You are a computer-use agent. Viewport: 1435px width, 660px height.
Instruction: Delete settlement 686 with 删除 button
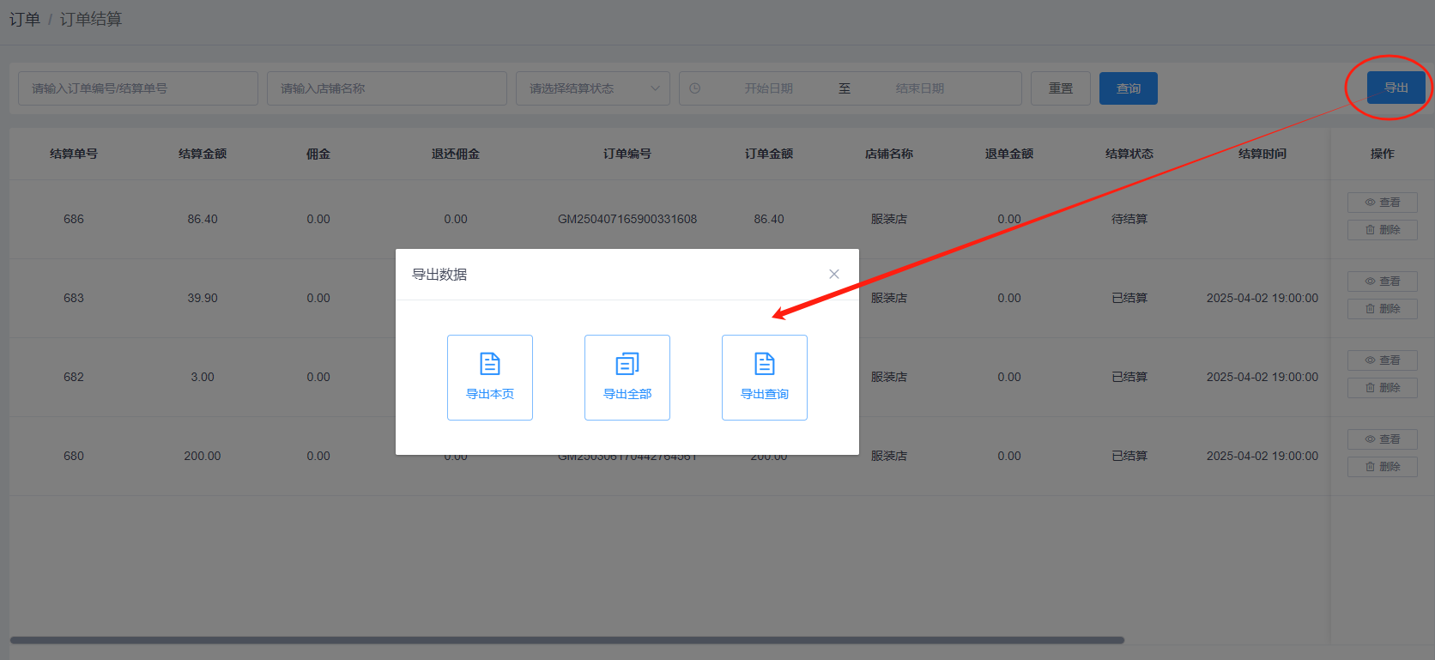1382,230
